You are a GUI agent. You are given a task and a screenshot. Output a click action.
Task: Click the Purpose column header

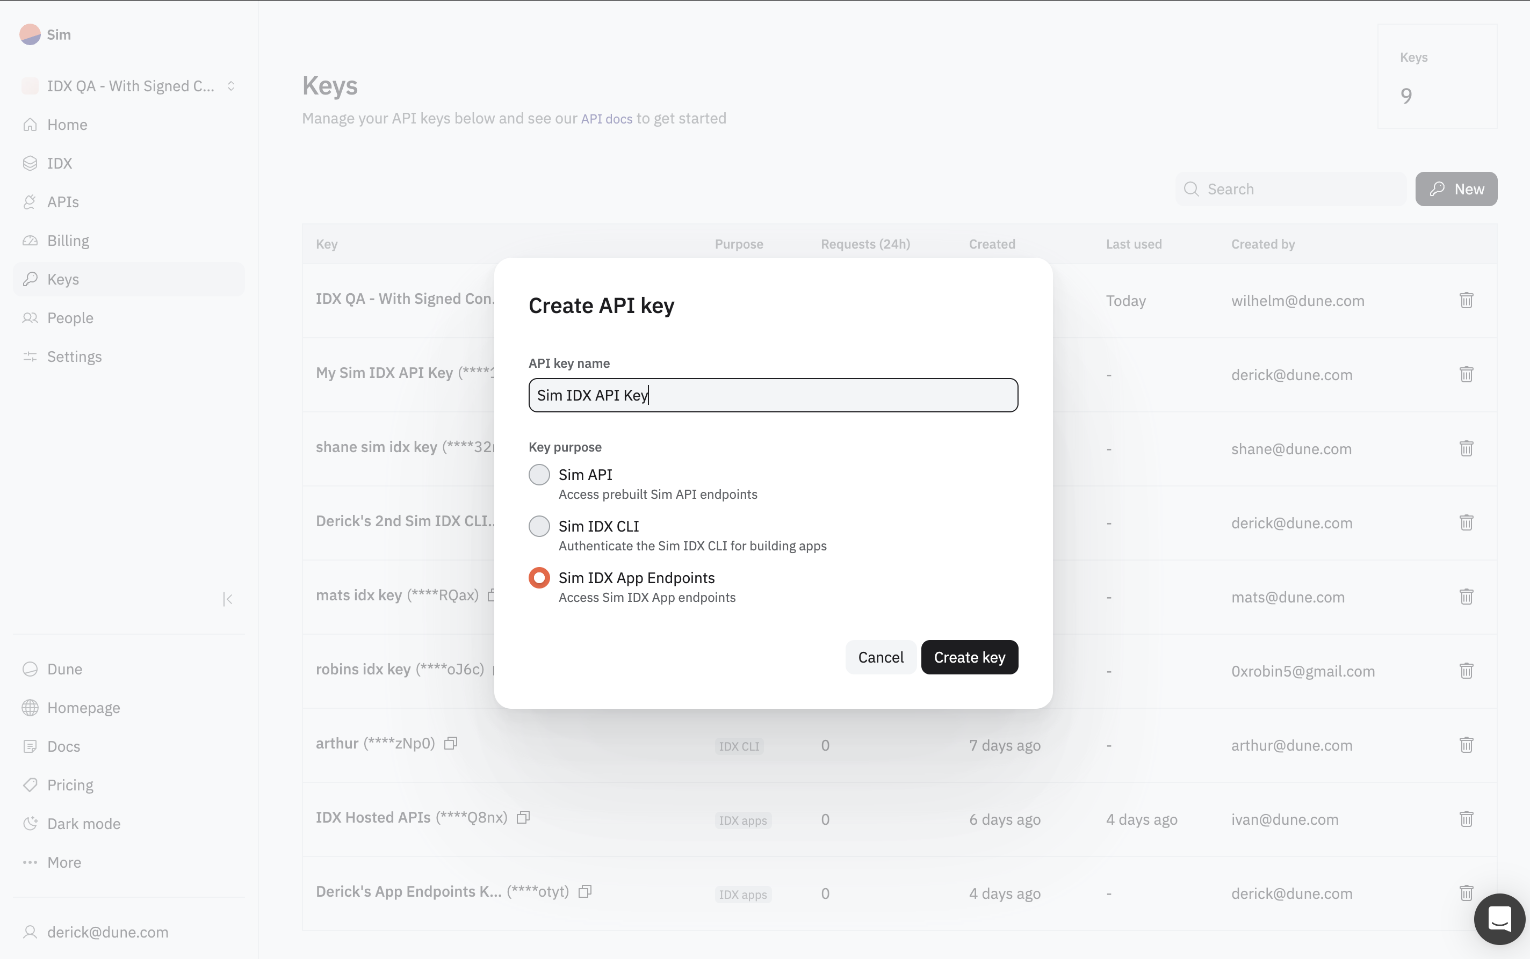coord(739,244)
